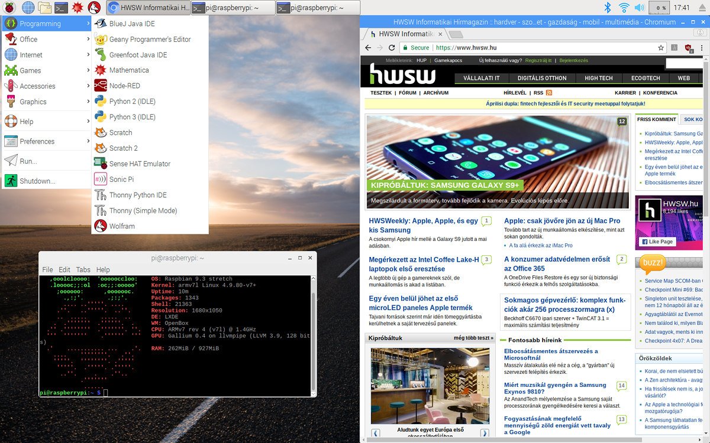This screenshot has width=710, height=443.
Task: Click the RSS feed icon on hwsw page
Action: (x=549, y=93)
